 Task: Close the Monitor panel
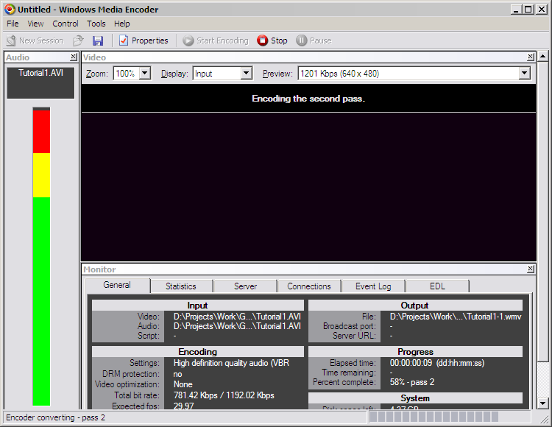[x=531, y=269]
